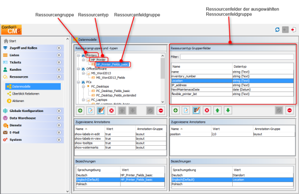Delete selected tree item with red X
This screenshot has height=194, width=299.
[112, 110]
